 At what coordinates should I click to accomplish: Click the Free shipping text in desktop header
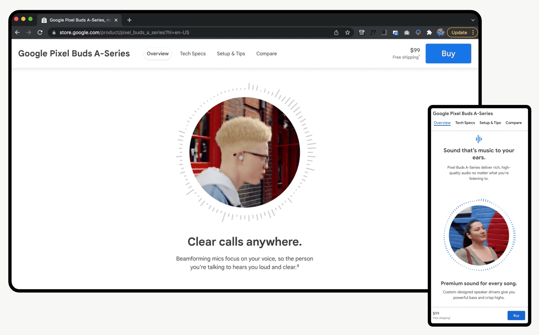406,57
